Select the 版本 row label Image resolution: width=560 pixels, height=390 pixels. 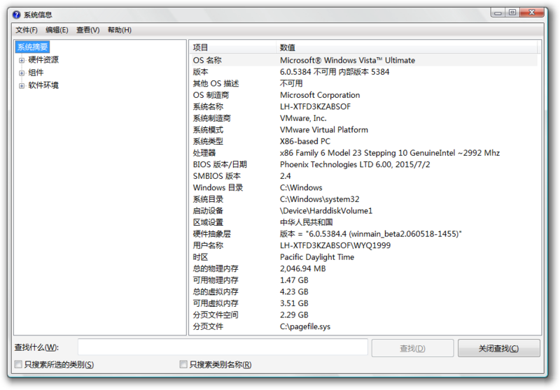click(x=200, y=72)
